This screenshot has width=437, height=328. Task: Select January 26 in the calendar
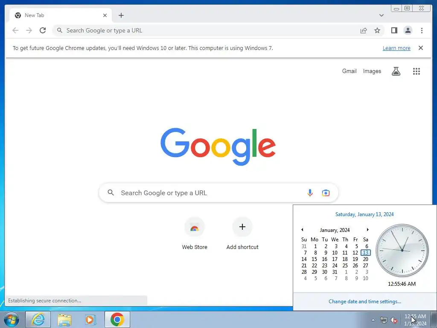pyautogui.click(x=355, y=266)
